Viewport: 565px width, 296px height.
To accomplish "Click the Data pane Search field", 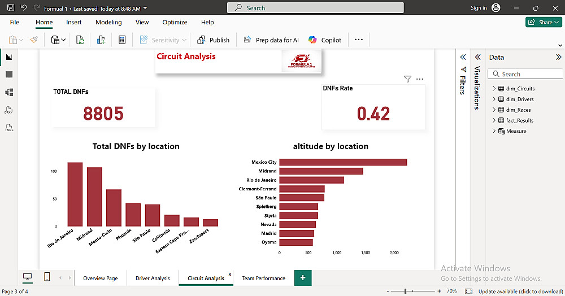I will click(x=525, y=74).
